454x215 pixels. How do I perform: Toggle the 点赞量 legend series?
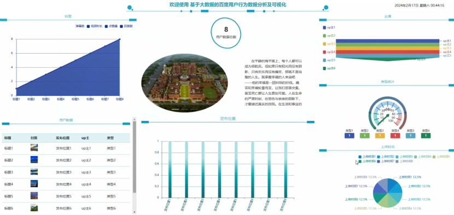coord(111,26)
